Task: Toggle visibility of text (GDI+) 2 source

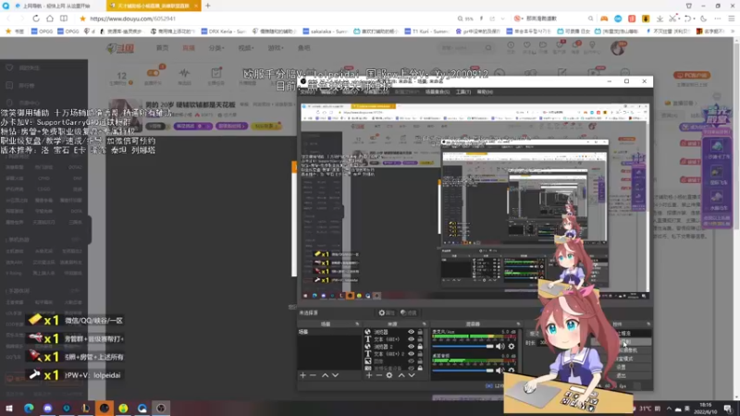Action: point(411,354)
